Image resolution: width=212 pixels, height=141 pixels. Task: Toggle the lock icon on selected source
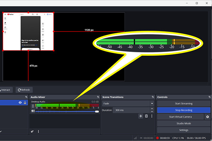click(x=25, y=102)
